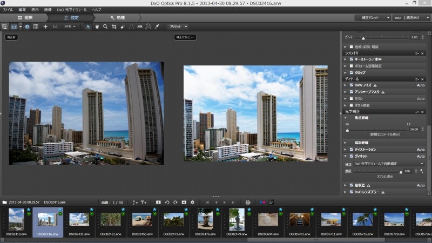Go to the next image arrow
This screenshot has width=432, height=243.
[225, 202]
